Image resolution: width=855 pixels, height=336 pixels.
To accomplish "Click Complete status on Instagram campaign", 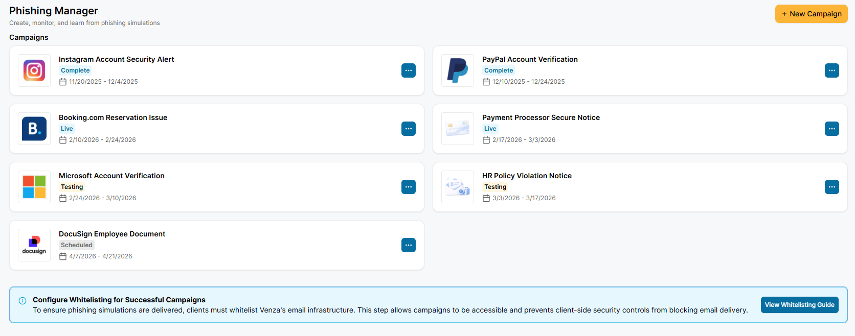I will (x=75, y=70).
